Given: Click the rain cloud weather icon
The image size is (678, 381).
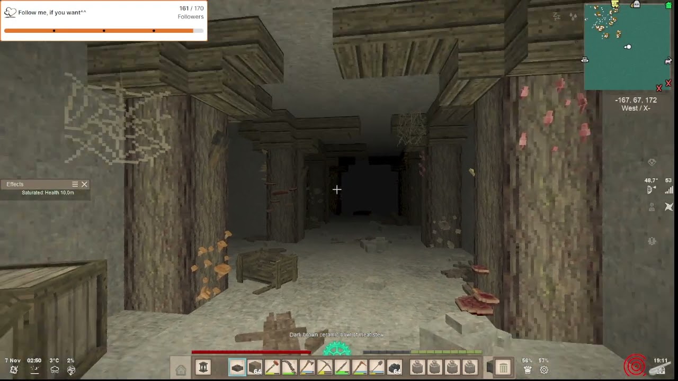Looking at the screenshot, I should click(x=55, y=370).
